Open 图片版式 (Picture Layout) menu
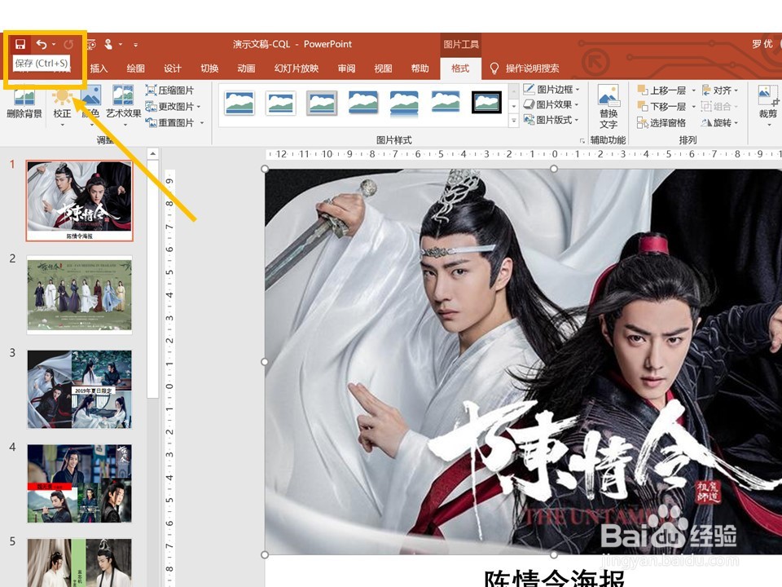782x587 pixels. pos(551,120)
